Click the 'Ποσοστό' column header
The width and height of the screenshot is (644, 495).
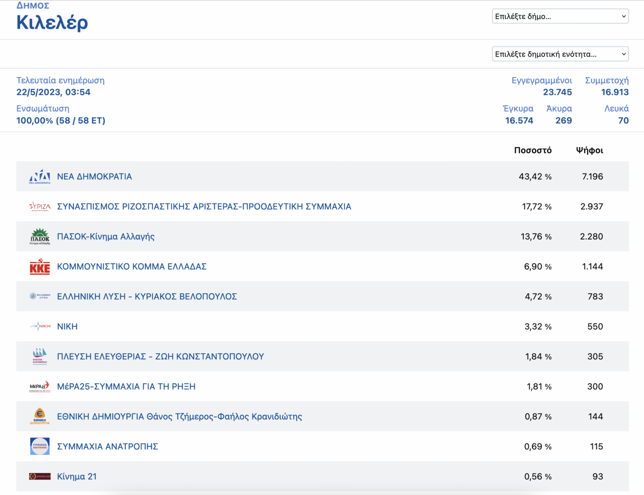[x=533, y=150]
